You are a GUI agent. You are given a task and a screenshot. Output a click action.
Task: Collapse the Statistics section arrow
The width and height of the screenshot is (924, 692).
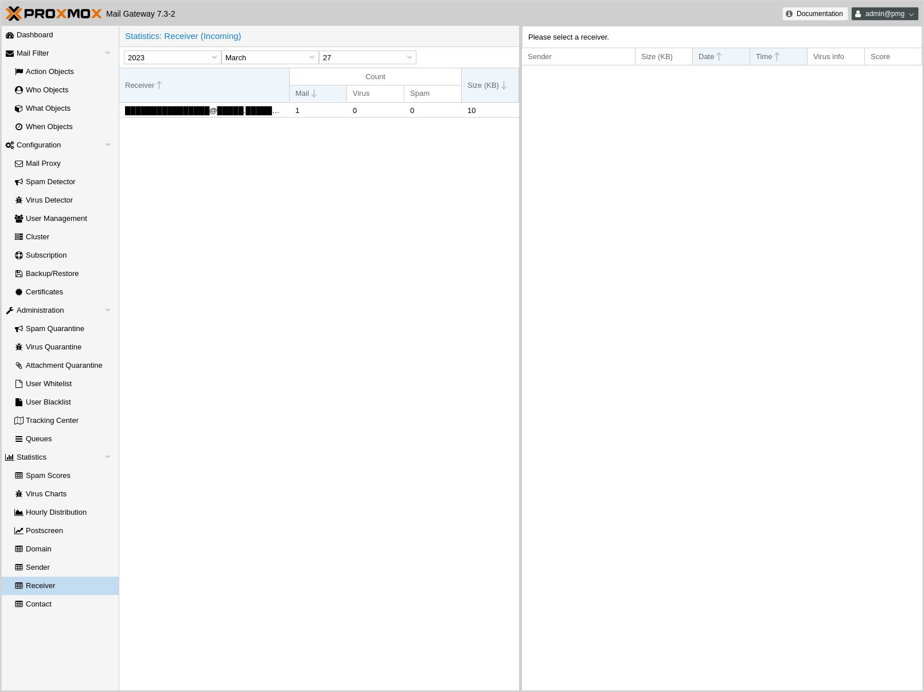click(108, 457)
